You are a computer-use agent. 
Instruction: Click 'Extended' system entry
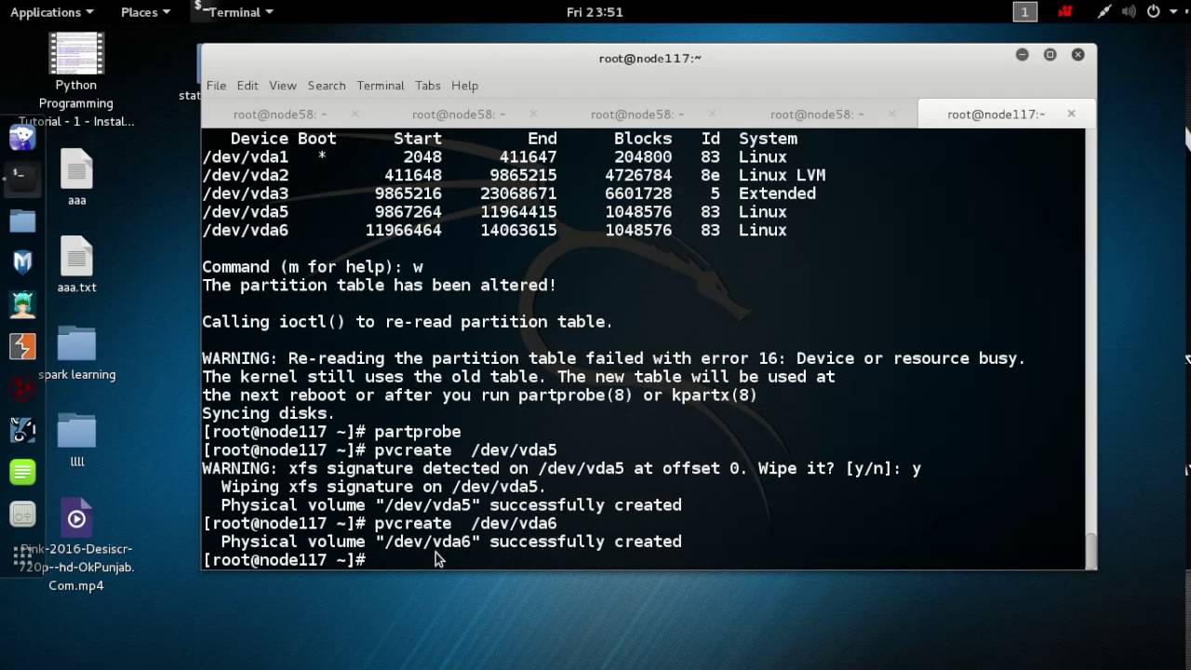[x=777, y=194]
